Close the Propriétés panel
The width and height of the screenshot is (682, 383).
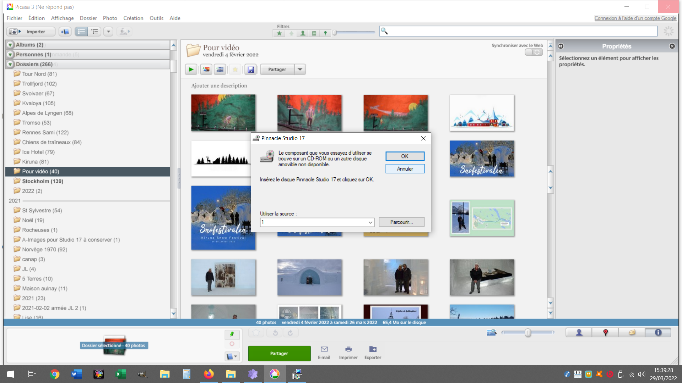(672, 46)
